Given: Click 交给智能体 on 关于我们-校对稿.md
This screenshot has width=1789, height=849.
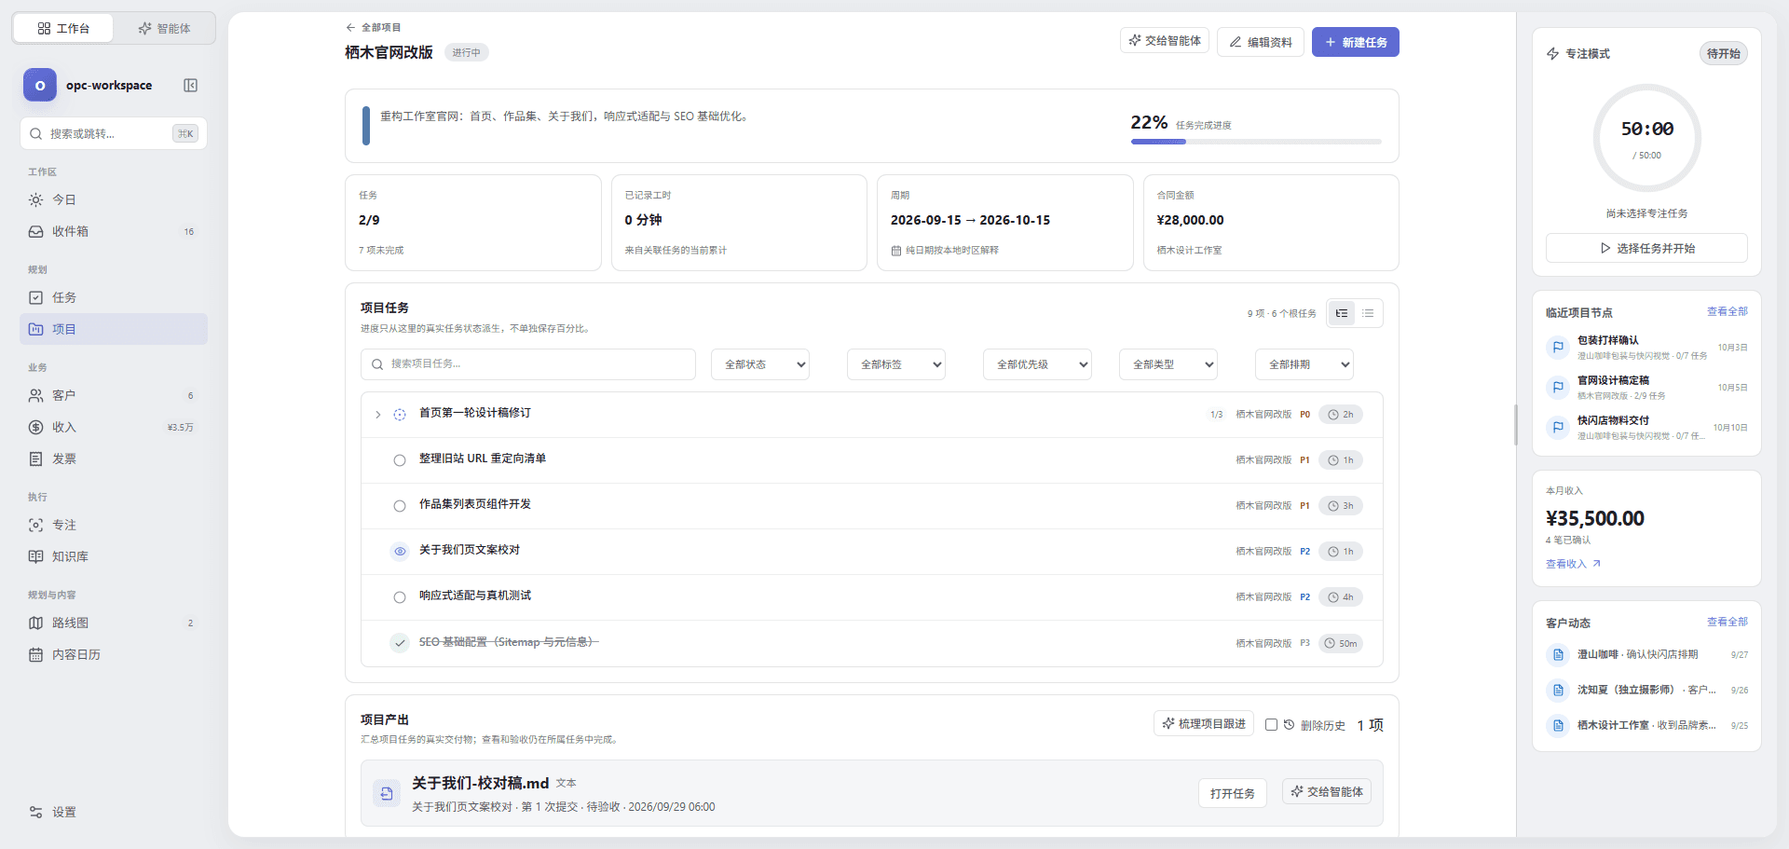Looking at the screenshot, I should 1327,791.
